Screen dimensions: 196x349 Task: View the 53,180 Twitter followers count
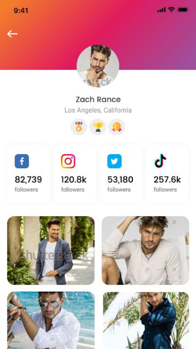click(120, 180)
